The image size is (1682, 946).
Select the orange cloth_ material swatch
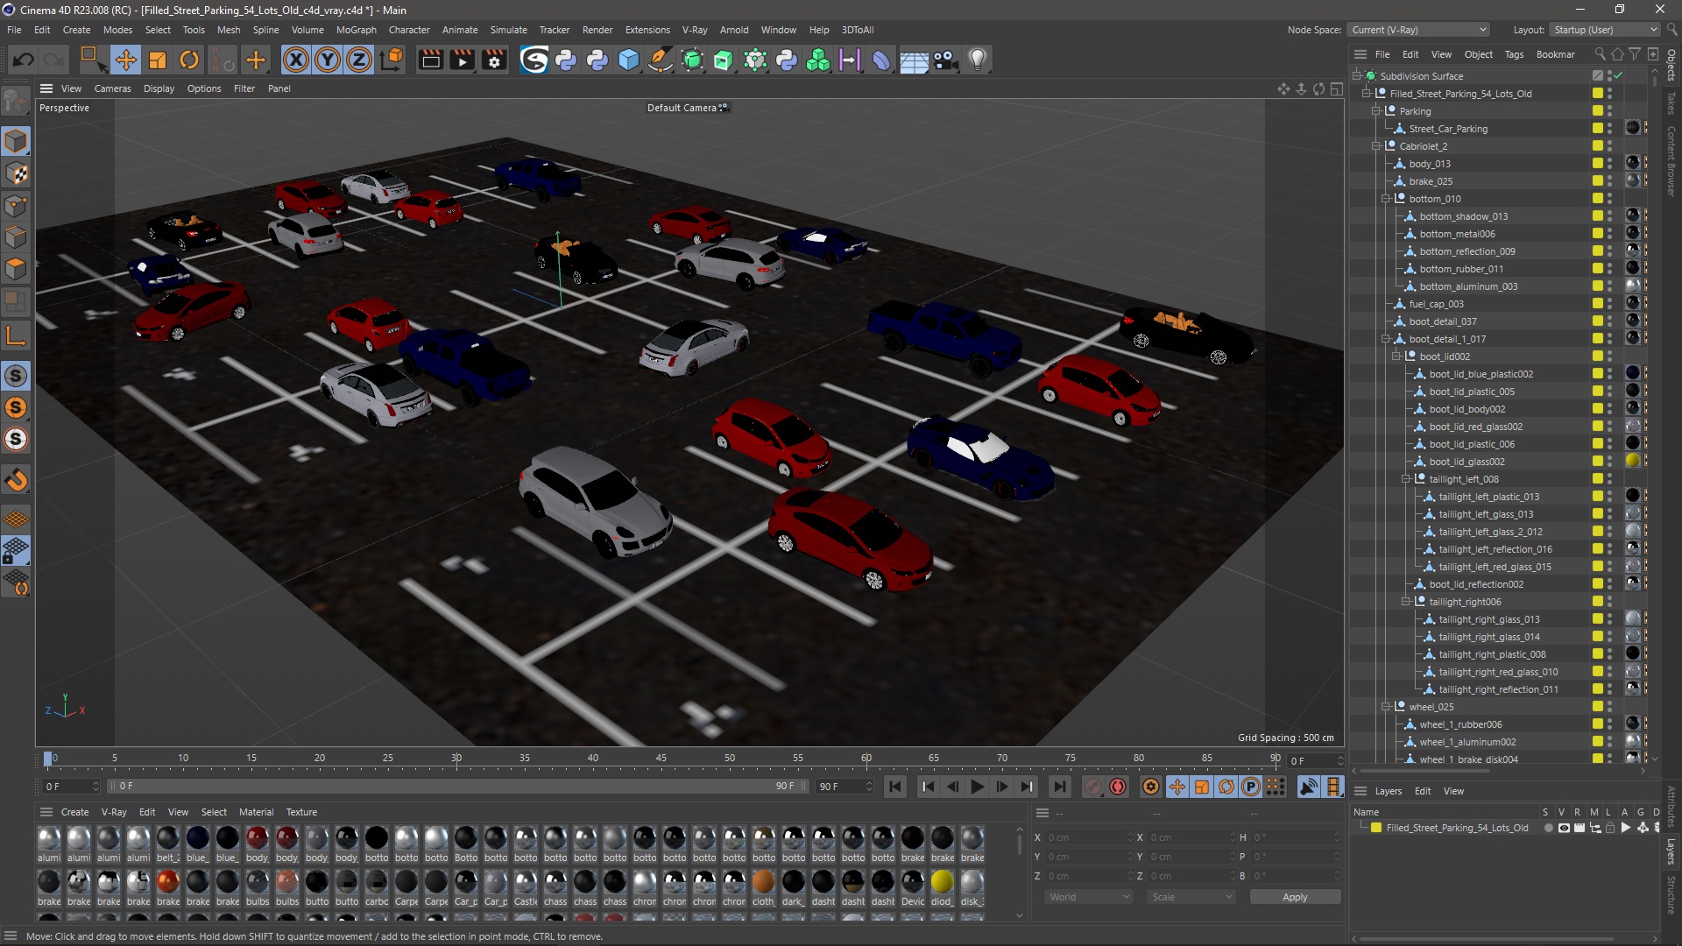tap(763, 882)
